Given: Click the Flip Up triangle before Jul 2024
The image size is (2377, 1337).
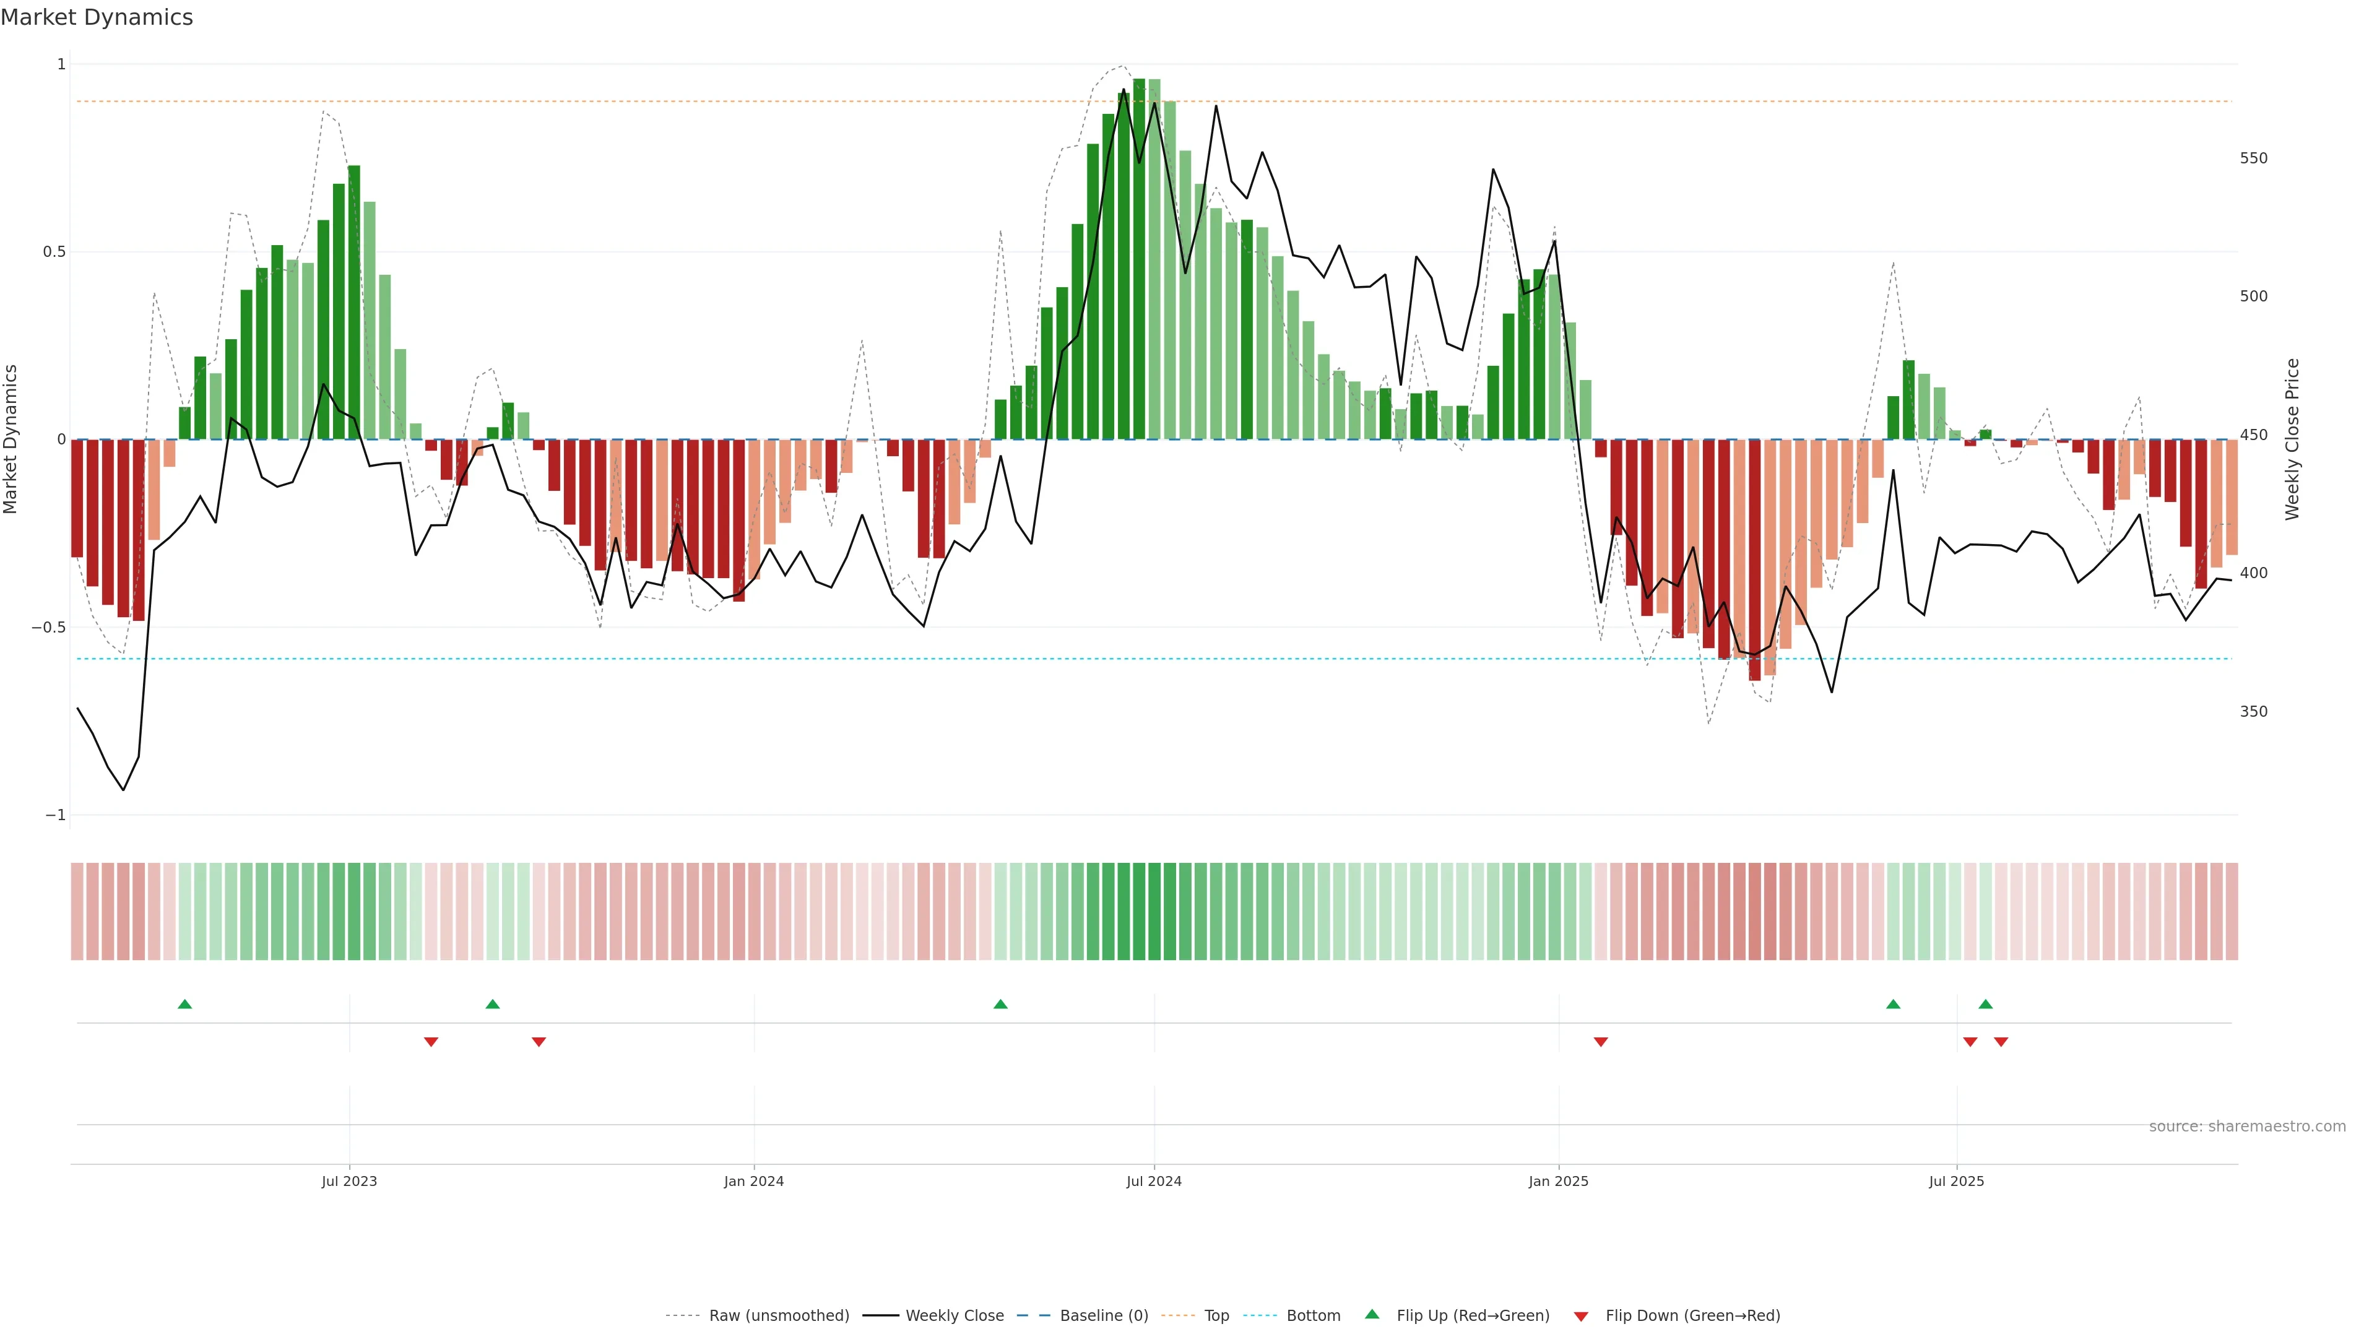Looking at the screenshot, I should [x=1000, y=1004].
